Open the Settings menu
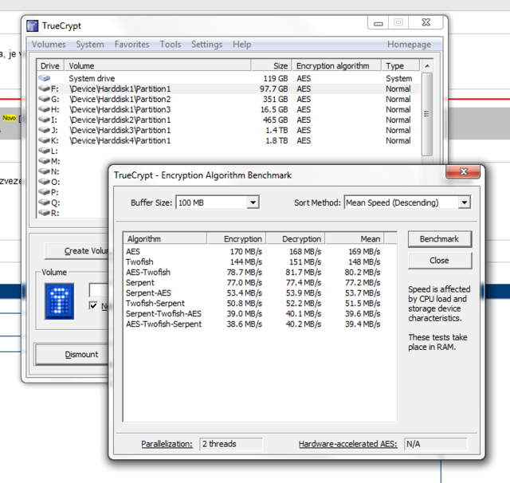The width and height of the screenshot is (510, 483). 206,44
